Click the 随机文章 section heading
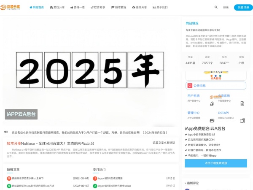The width and height of the screenshot is (253, 190). [13, 169]
